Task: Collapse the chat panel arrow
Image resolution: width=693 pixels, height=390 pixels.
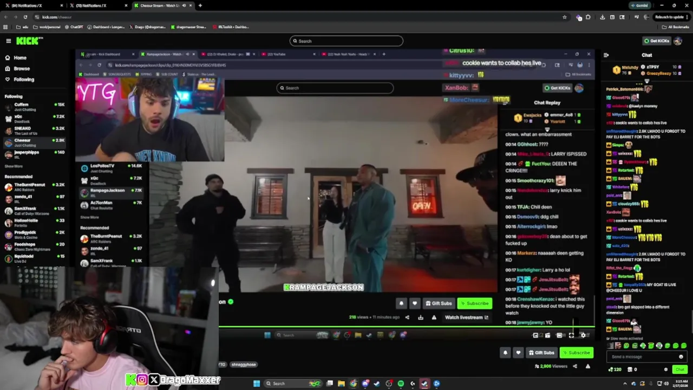Action: (x=606, y=55)
